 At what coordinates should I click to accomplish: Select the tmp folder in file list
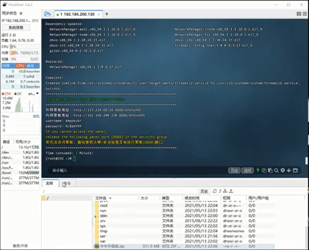tap(184, 231)
